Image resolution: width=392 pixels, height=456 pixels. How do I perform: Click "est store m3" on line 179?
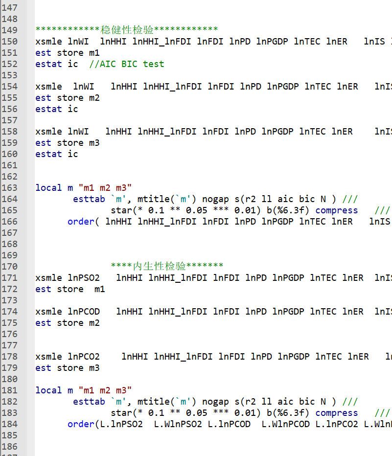pyautogui.click(x=68, y=368)
